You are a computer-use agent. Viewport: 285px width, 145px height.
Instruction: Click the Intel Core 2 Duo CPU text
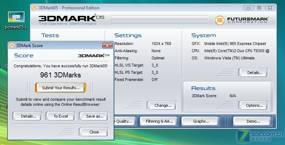click(x=237, y=51)
